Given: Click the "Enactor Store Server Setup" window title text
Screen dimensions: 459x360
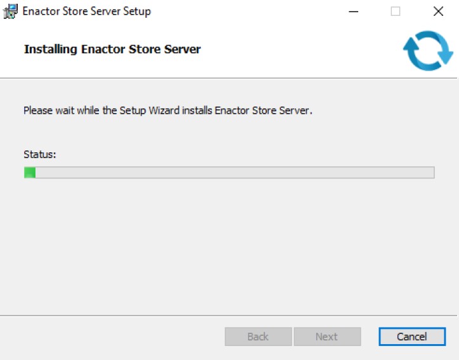Looking at the screenshot, I should pyautogui.click(x=87, y=11).
